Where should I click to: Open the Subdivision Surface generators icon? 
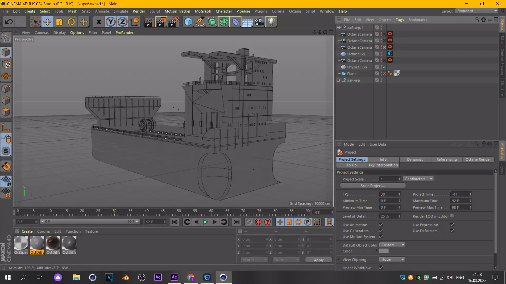[x=212, y=22]
